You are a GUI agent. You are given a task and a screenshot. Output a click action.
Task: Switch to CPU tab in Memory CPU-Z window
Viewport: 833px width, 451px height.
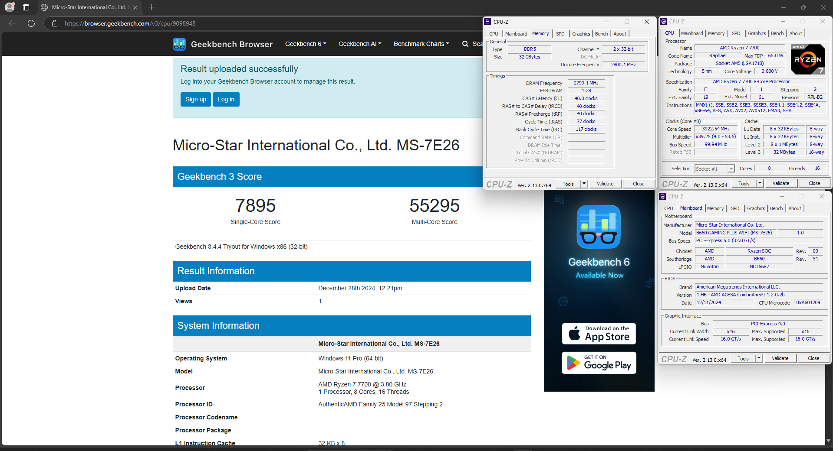pos(494,34)
